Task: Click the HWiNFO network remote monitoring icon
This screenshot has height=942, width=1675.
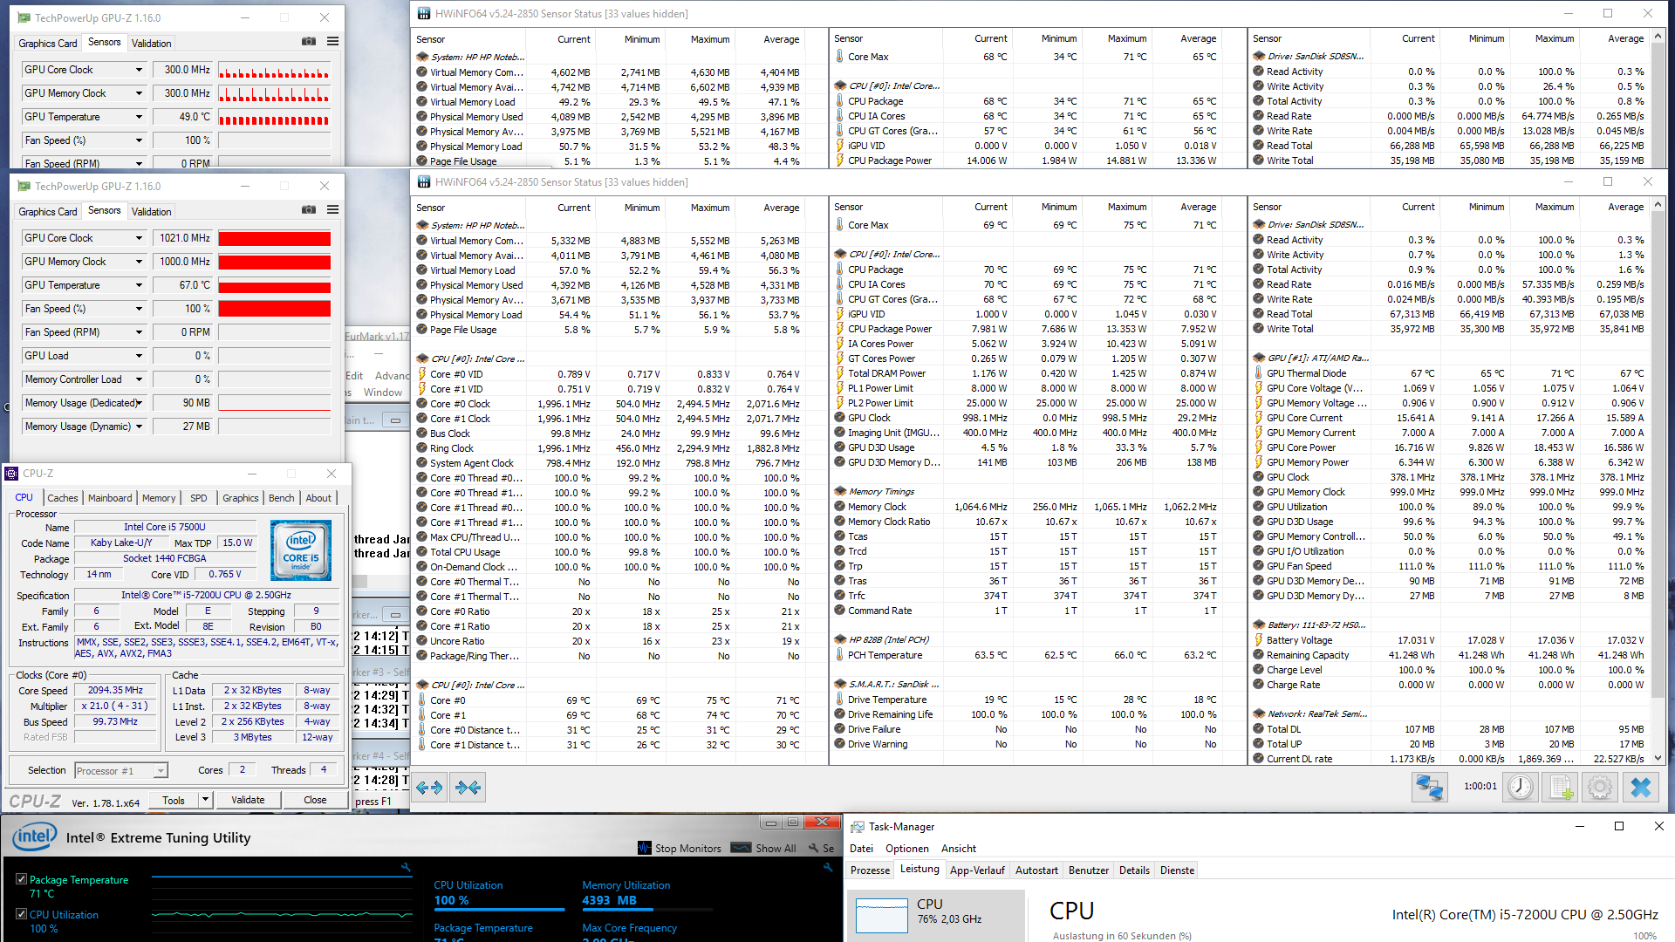Action: coord(1429,787)
